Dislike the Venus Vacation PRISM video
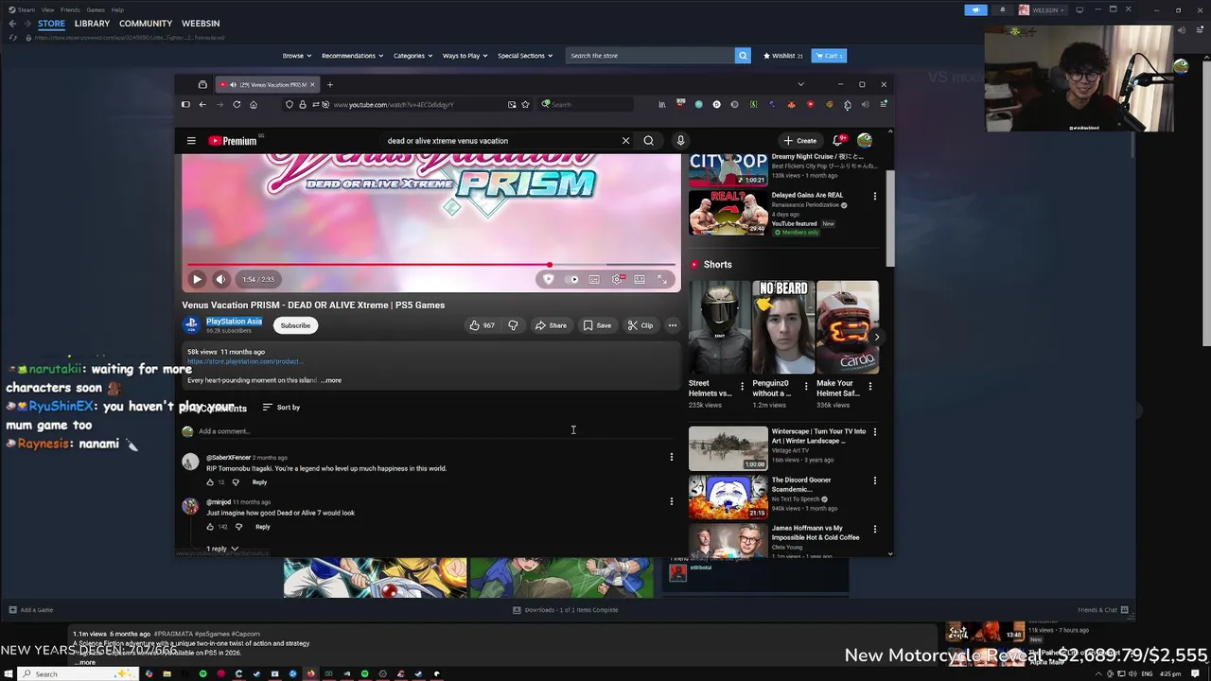 (x=513, y=325)
